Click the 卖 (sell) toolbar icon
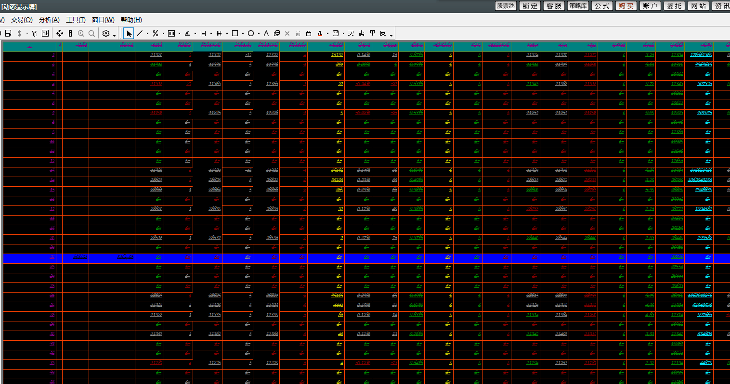Screen dimensions: 730x384 coord(361,33)
